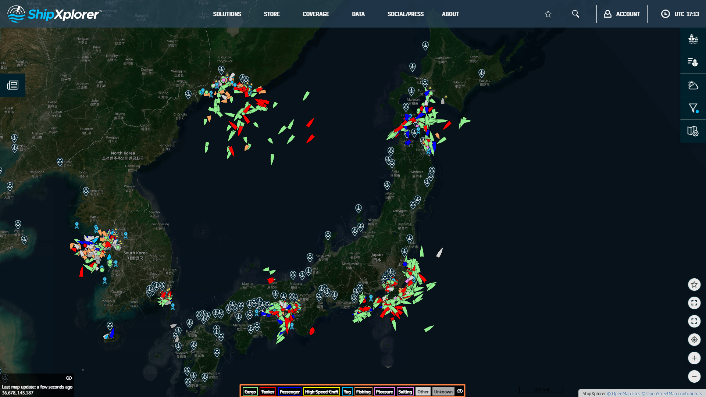
Task: Open OpenStreetMap contributors link
Action: pos(672,393)
